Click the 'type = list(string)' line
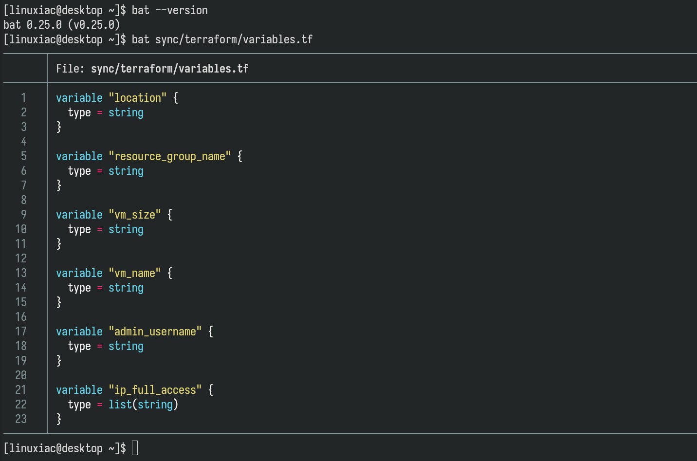The image size is (697, 461). [x=123, y=405]
